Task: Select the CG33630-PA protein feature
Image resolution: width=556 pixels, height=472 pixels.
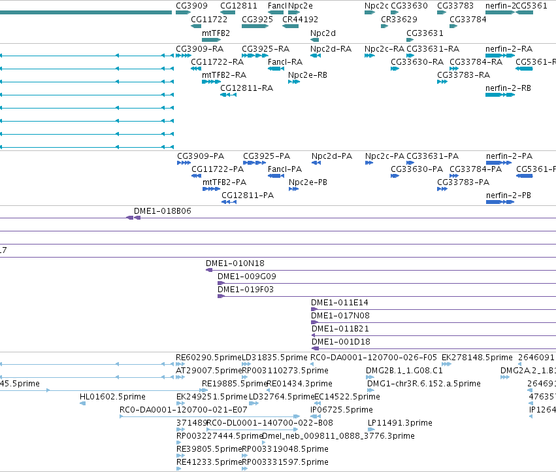Action: coord(395,176)
